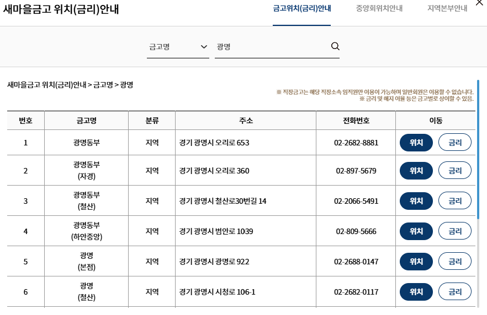Image resolution: width=487 pixels, height=315 pixels.
Task: Click the breadcrumb 새마을금고 위치(금리)안내 > 금고명 > 광명
Action: [x=70, y=85]
